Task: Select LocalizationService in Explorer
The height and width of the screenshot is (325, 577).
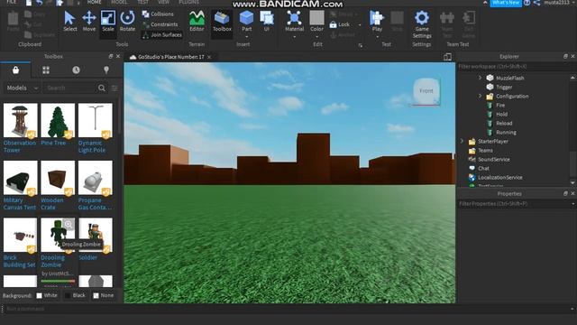Action: [x=499, y=177]
